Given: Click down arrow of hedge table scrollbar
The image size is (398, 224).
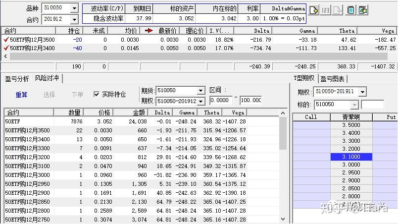Looking at the screenshot, I should click(x=283, y=219).
